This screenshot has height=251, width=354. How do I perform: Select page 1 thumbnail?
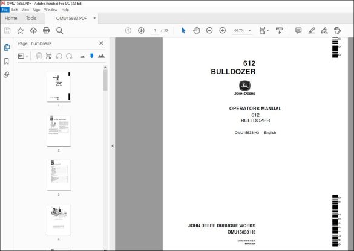59,86
